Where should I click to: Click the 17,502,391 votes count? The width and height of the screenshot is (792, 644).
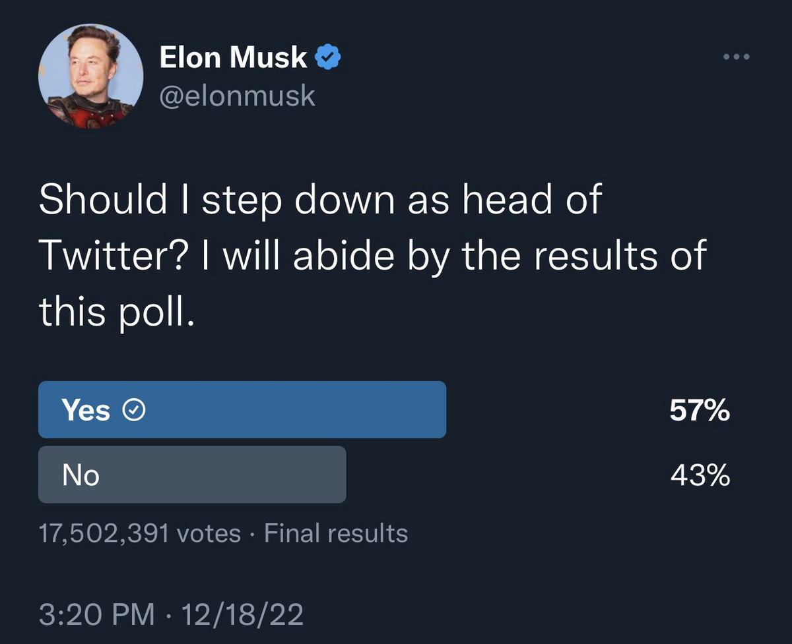tap(140, 533)
